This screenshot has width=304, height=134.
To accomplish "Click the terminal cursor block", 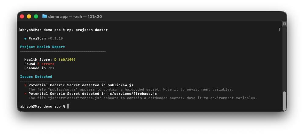I will (68, 106).
